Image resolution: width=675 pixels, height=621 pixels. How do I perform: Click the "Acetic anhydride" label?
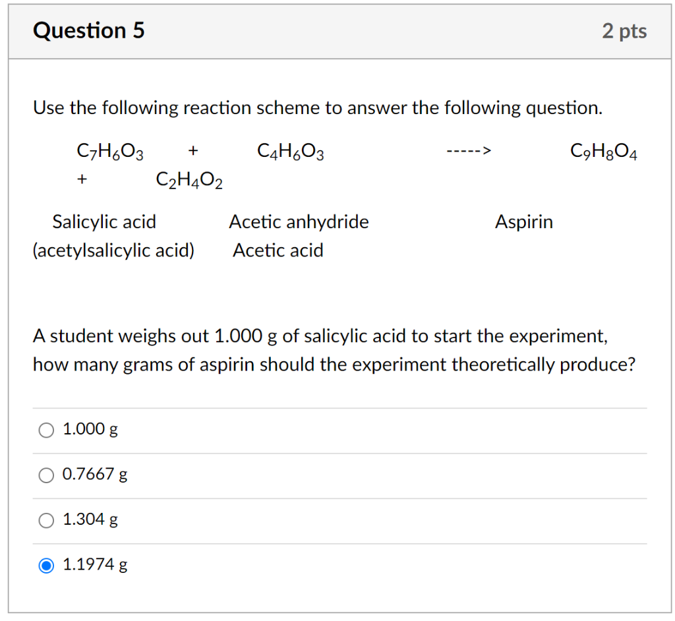pos(299,222)
